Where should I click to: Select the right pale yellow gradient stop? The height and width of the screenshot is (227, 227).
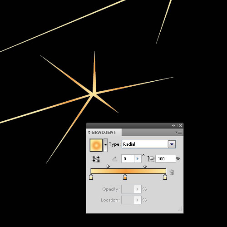pyautogui.click(x=165, y=177)
